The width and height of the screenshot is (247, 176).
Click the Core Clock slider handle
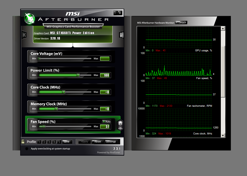point(64,92)
